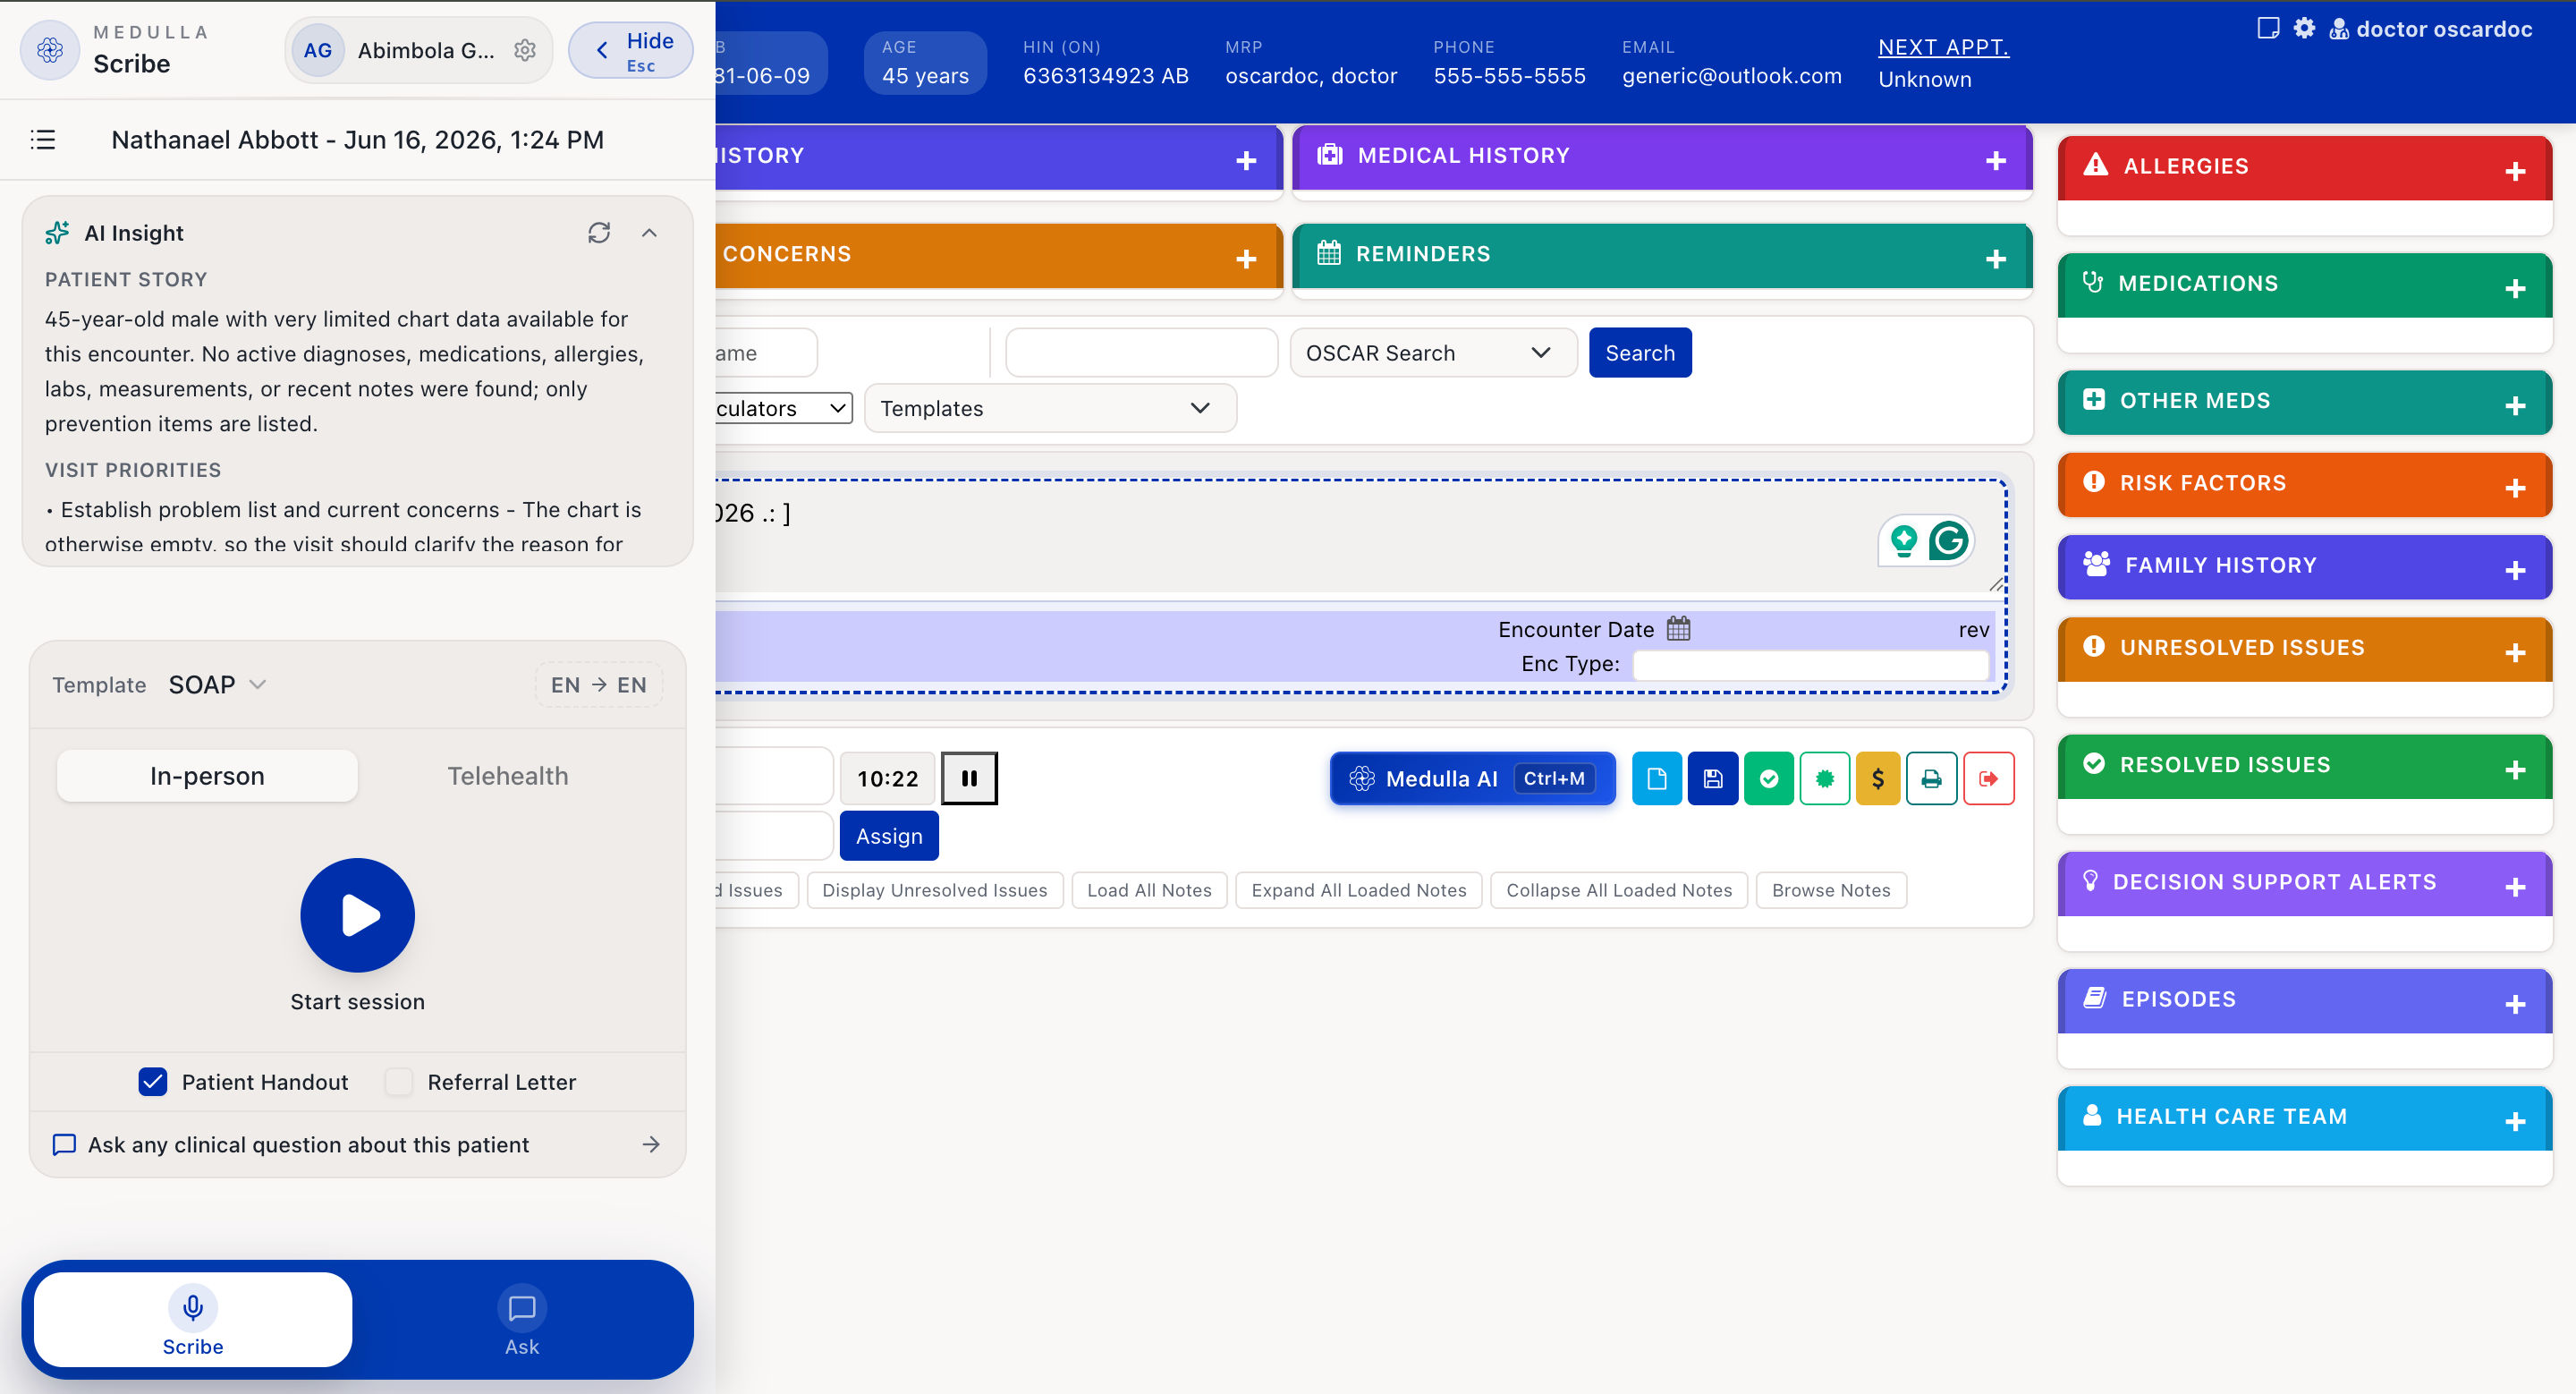Viewport: 2576px width, 1394px height.
Task: Open the Episodes panel header
Action: click(x=2304, y=1000)
